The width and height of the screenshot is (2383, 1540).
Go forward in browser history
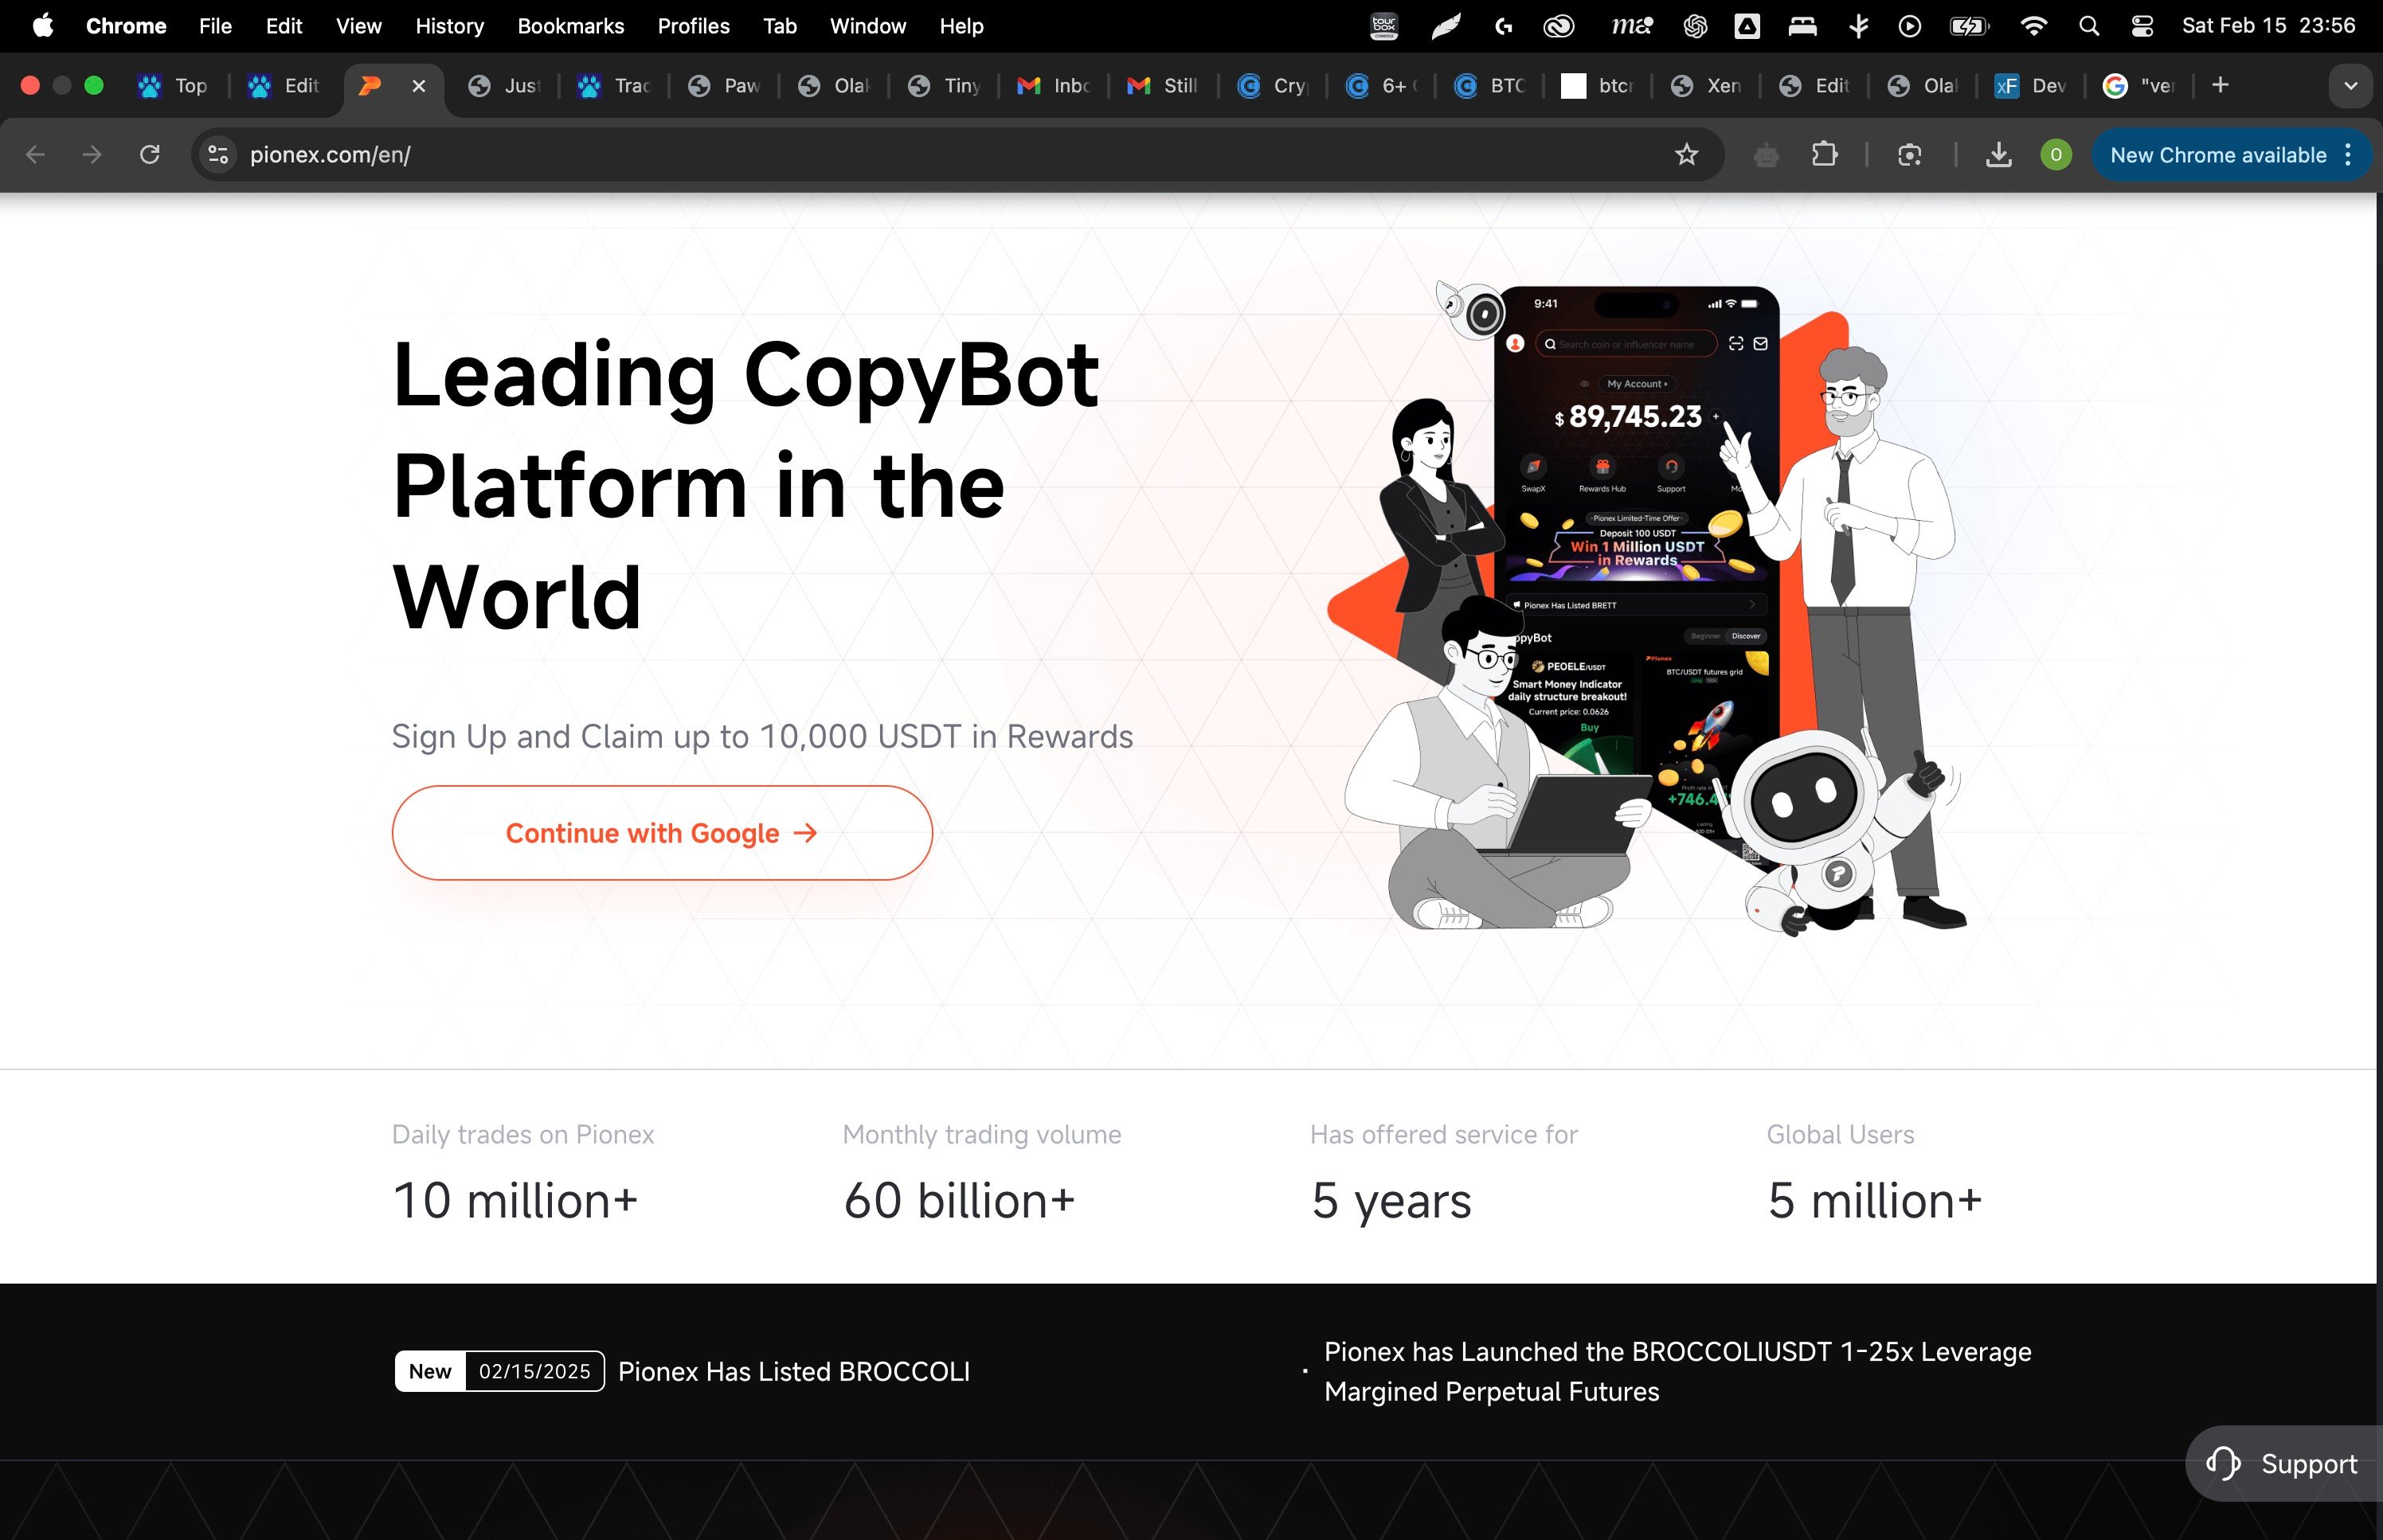click(92, 155)
